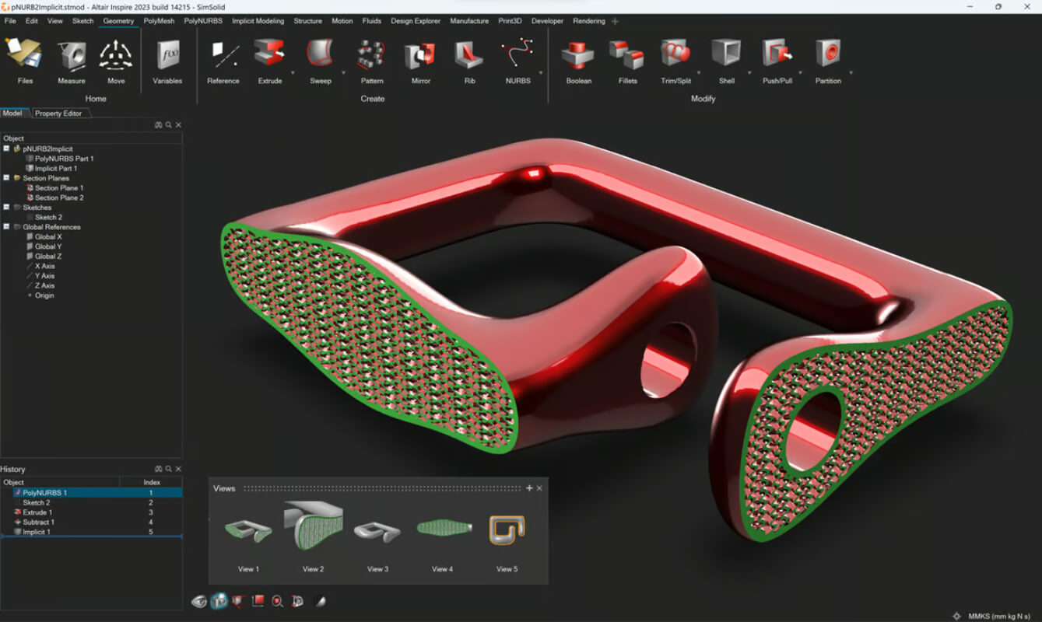This screenshot has width=1042, height=622.
Task: Open the Edit menu
Action: tap(32, 21)
